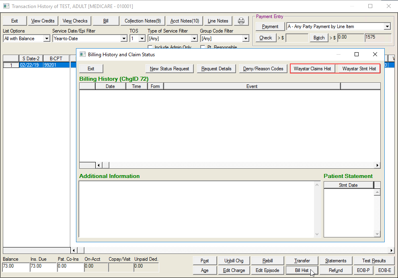This screenshot has width=398, height=278.
Task: Click the S Date-2 column header
Action: click(31, 59)
